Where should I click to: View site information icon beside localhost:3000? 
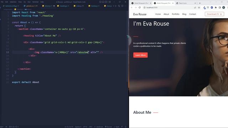(144, 7)
